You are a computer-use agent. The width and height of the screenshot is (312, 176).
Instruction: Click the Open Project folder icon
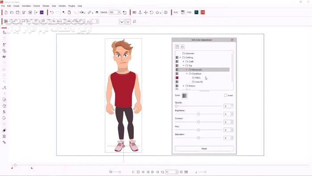pos(12,13)
